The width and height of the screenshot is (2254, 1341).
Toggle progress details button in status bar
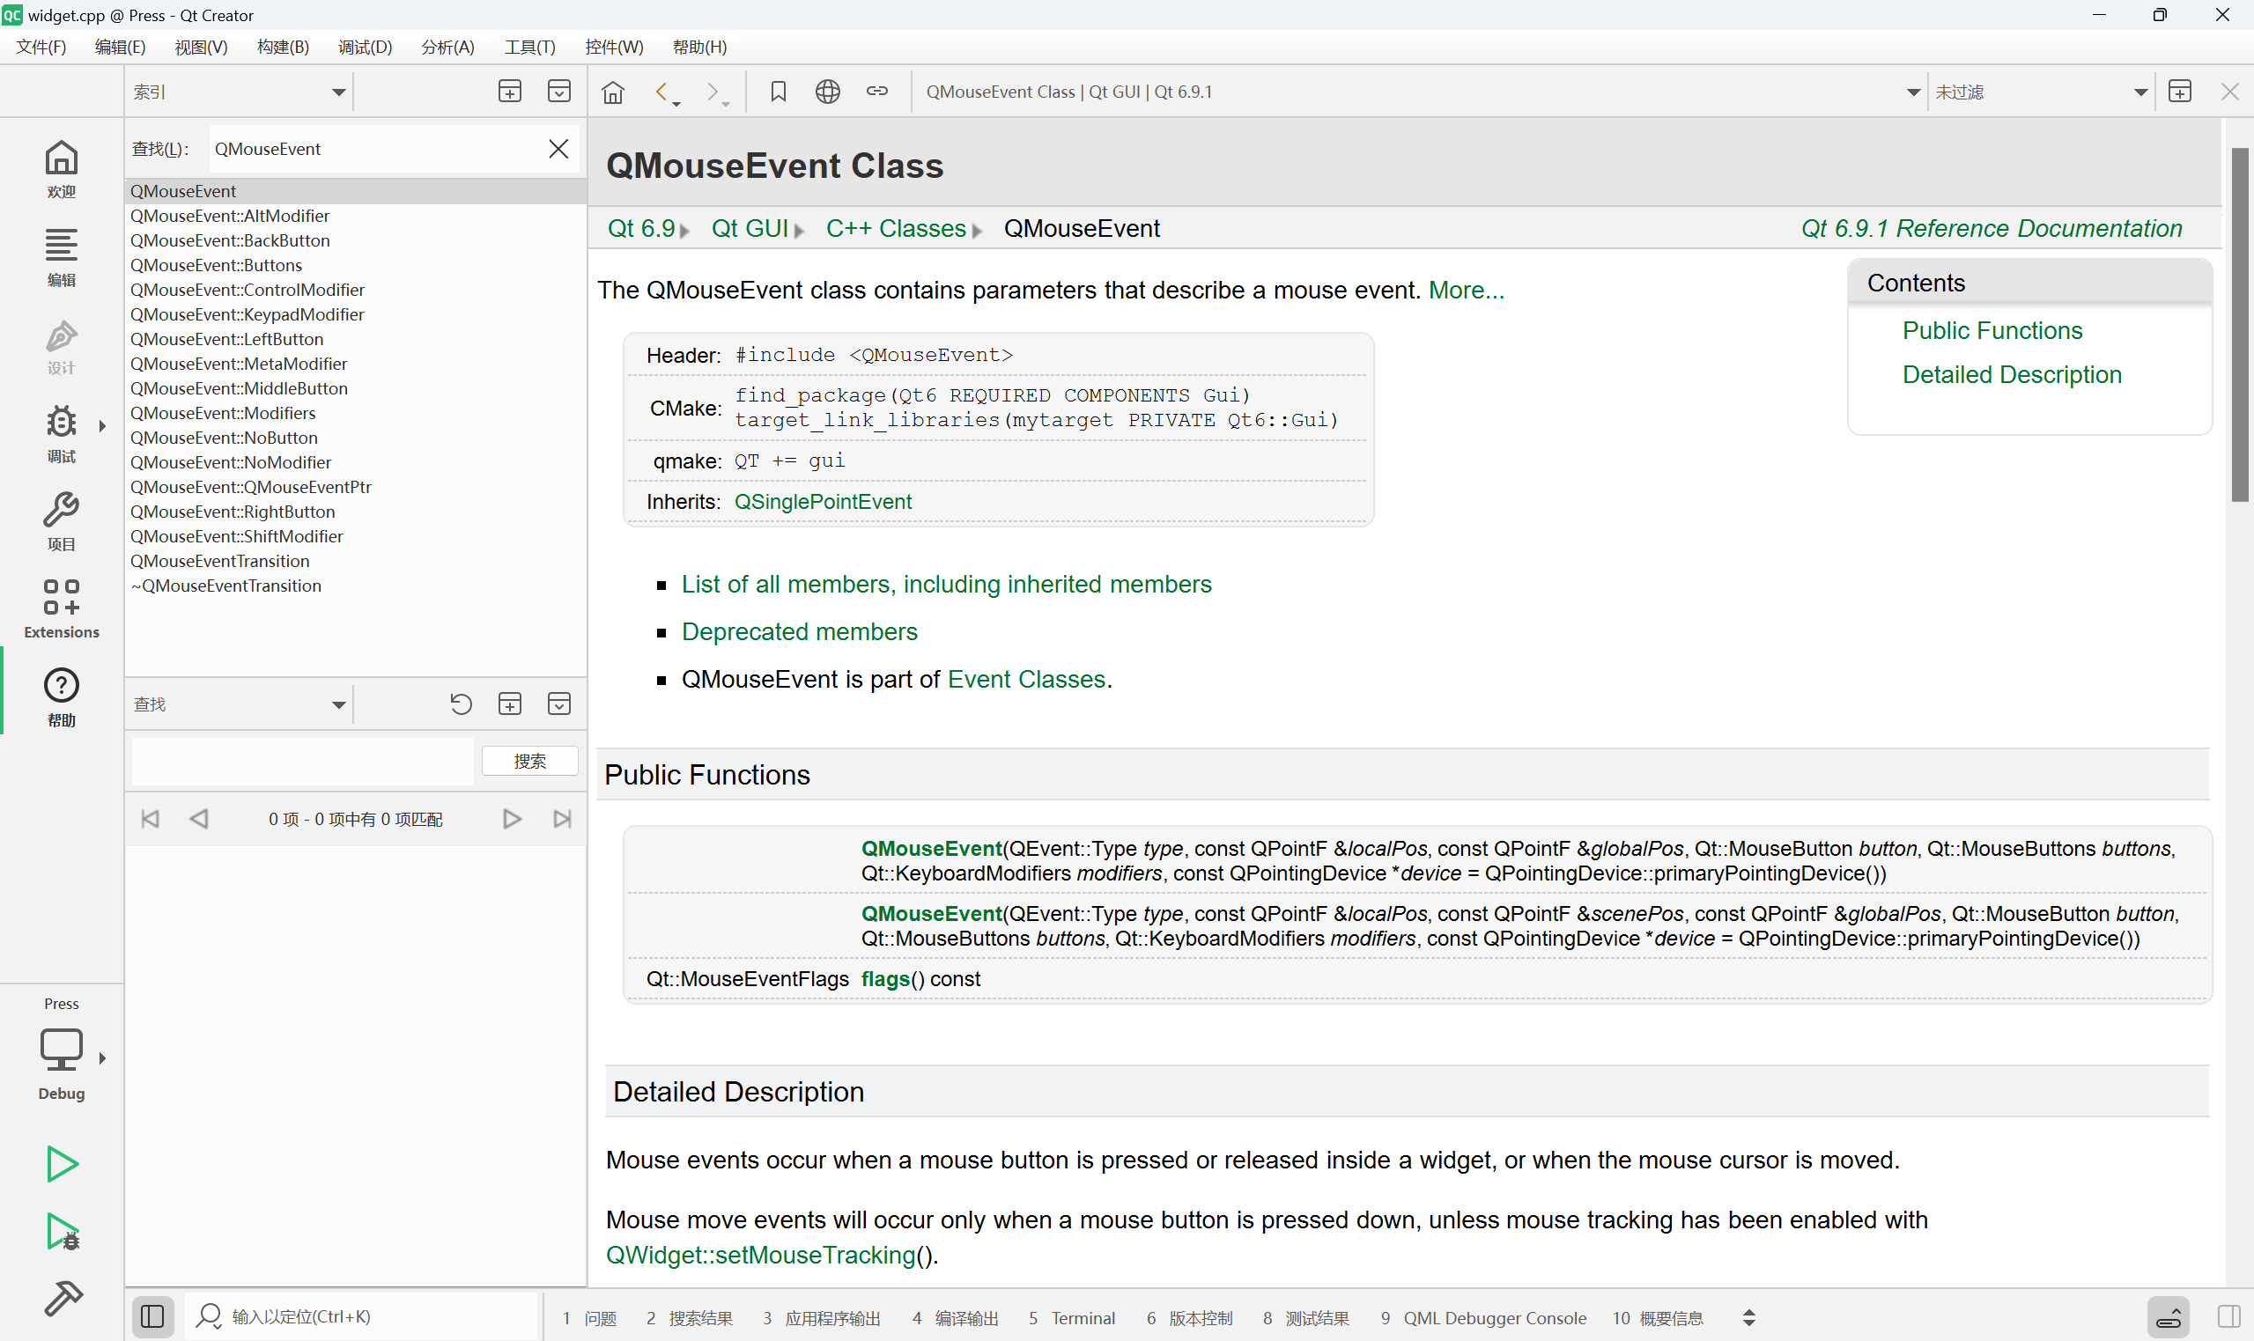pyautogui.click(x=2169, y=1317)
